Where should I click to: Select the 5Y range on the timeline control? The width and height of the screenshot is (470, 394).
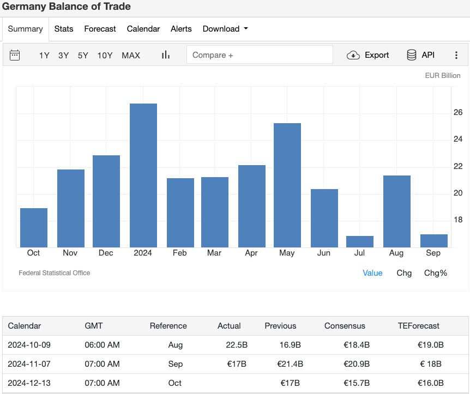[x=82, y=55]
